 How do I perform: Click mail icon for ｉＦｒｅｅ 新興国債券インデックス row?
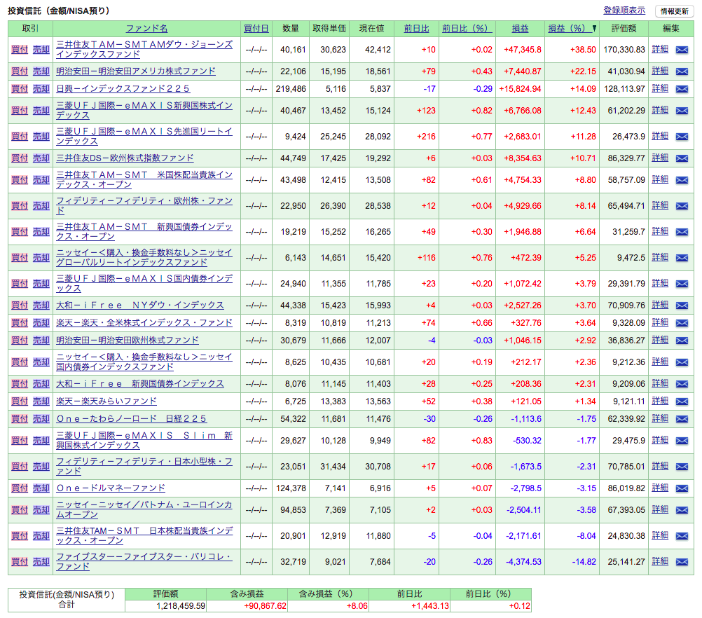pos(682,384)
